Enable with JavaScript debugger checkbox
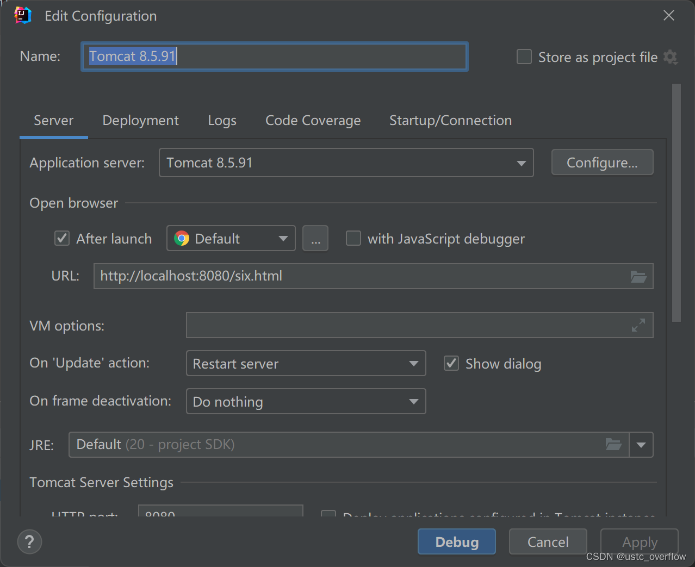 point(353,238)
